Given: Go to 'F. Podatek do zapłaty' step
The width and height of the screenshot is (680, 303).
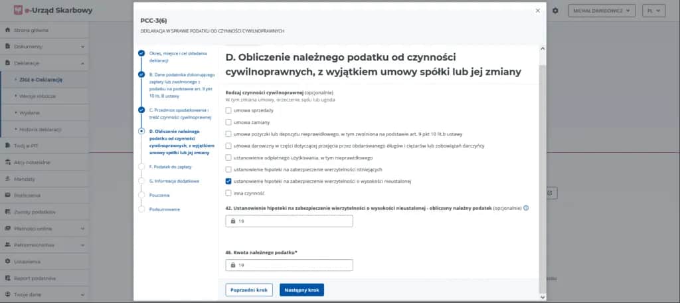Looking at the screenshot, I should coord(170,167).
